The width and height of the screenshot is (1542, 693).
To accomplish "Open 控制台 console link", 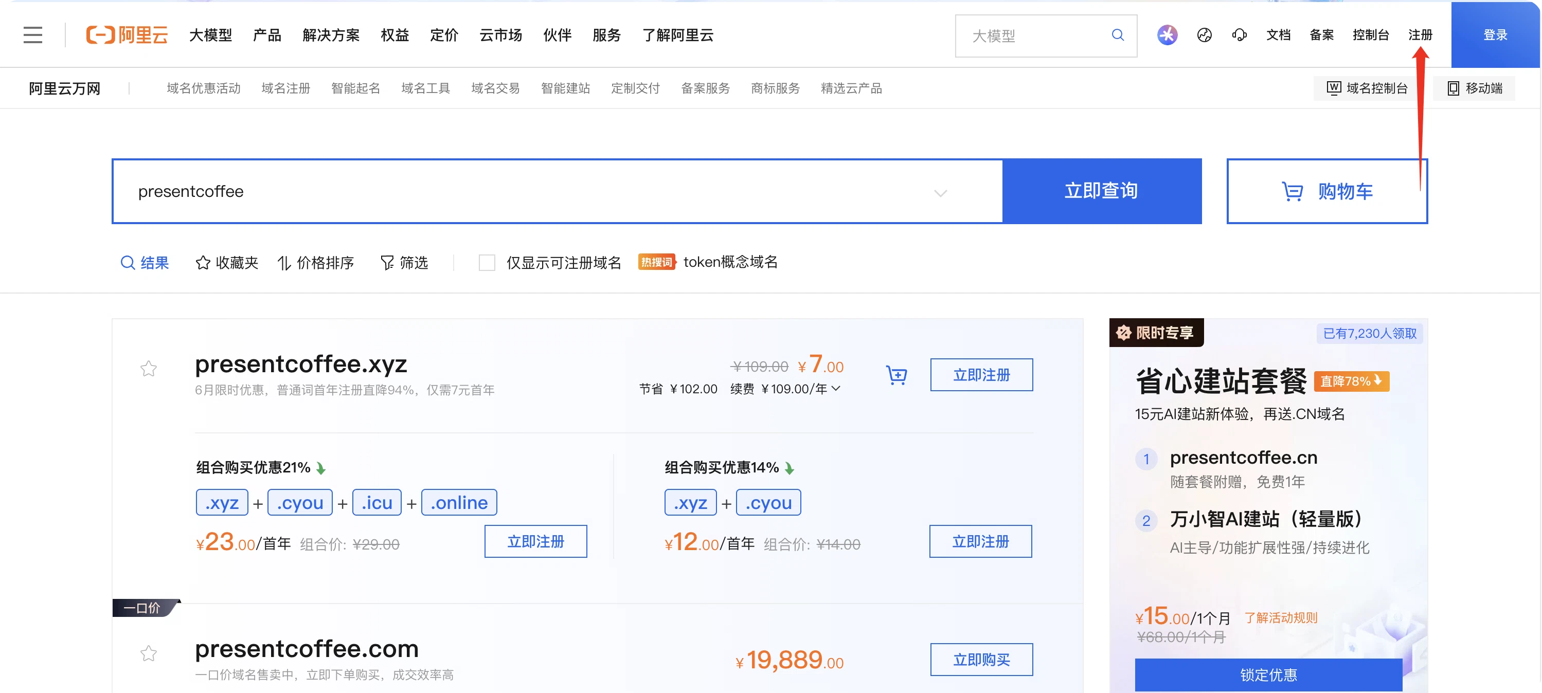I will coord(1370,35).
